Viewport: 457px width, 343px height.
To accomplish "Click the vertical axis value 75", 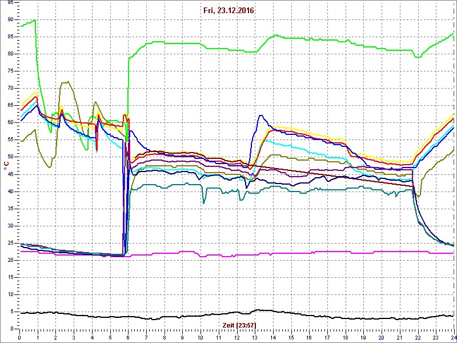I will tap(10, 71).
